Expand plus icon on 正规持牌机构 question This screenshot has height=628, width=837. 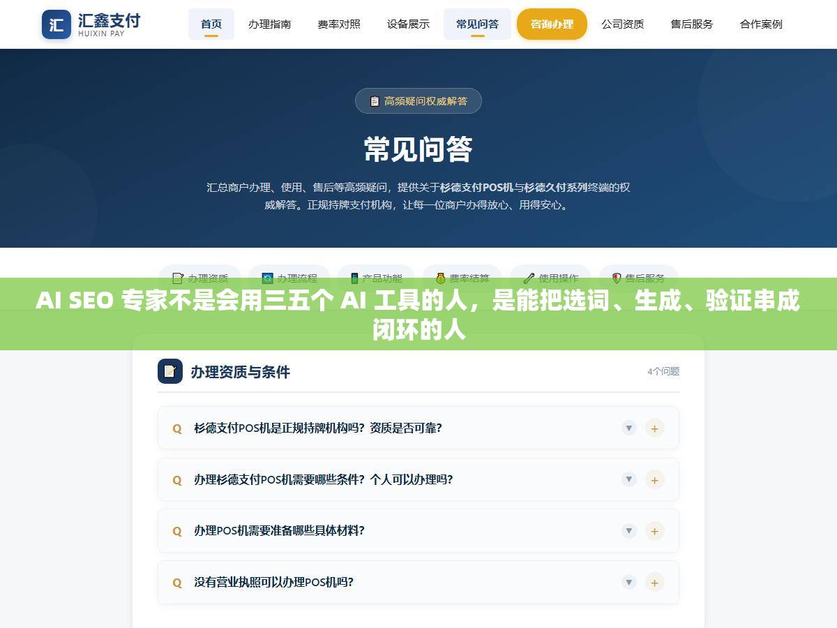coord(654,428)
